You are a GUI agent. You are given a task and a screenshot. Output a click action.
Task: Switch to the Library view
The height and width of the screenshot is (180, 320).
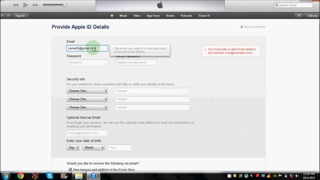click(x=312, y=15)
